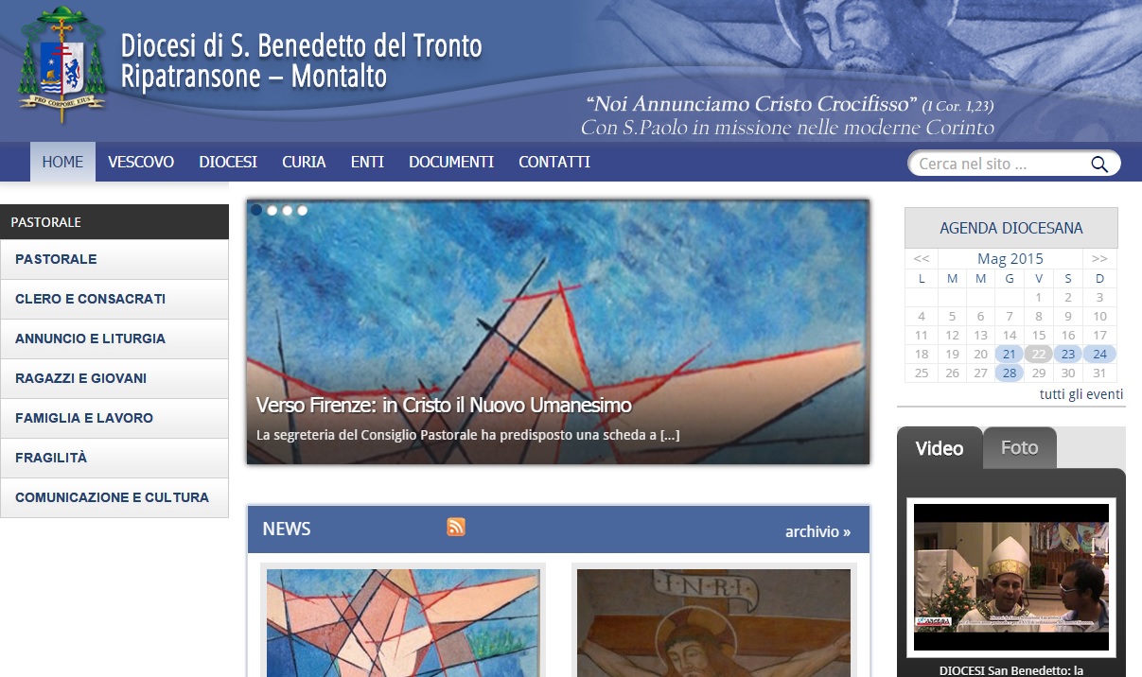Screen dimensions: 1142x677
Task: Open Verso Firenze slideshow headline
Action: (444, 406)
